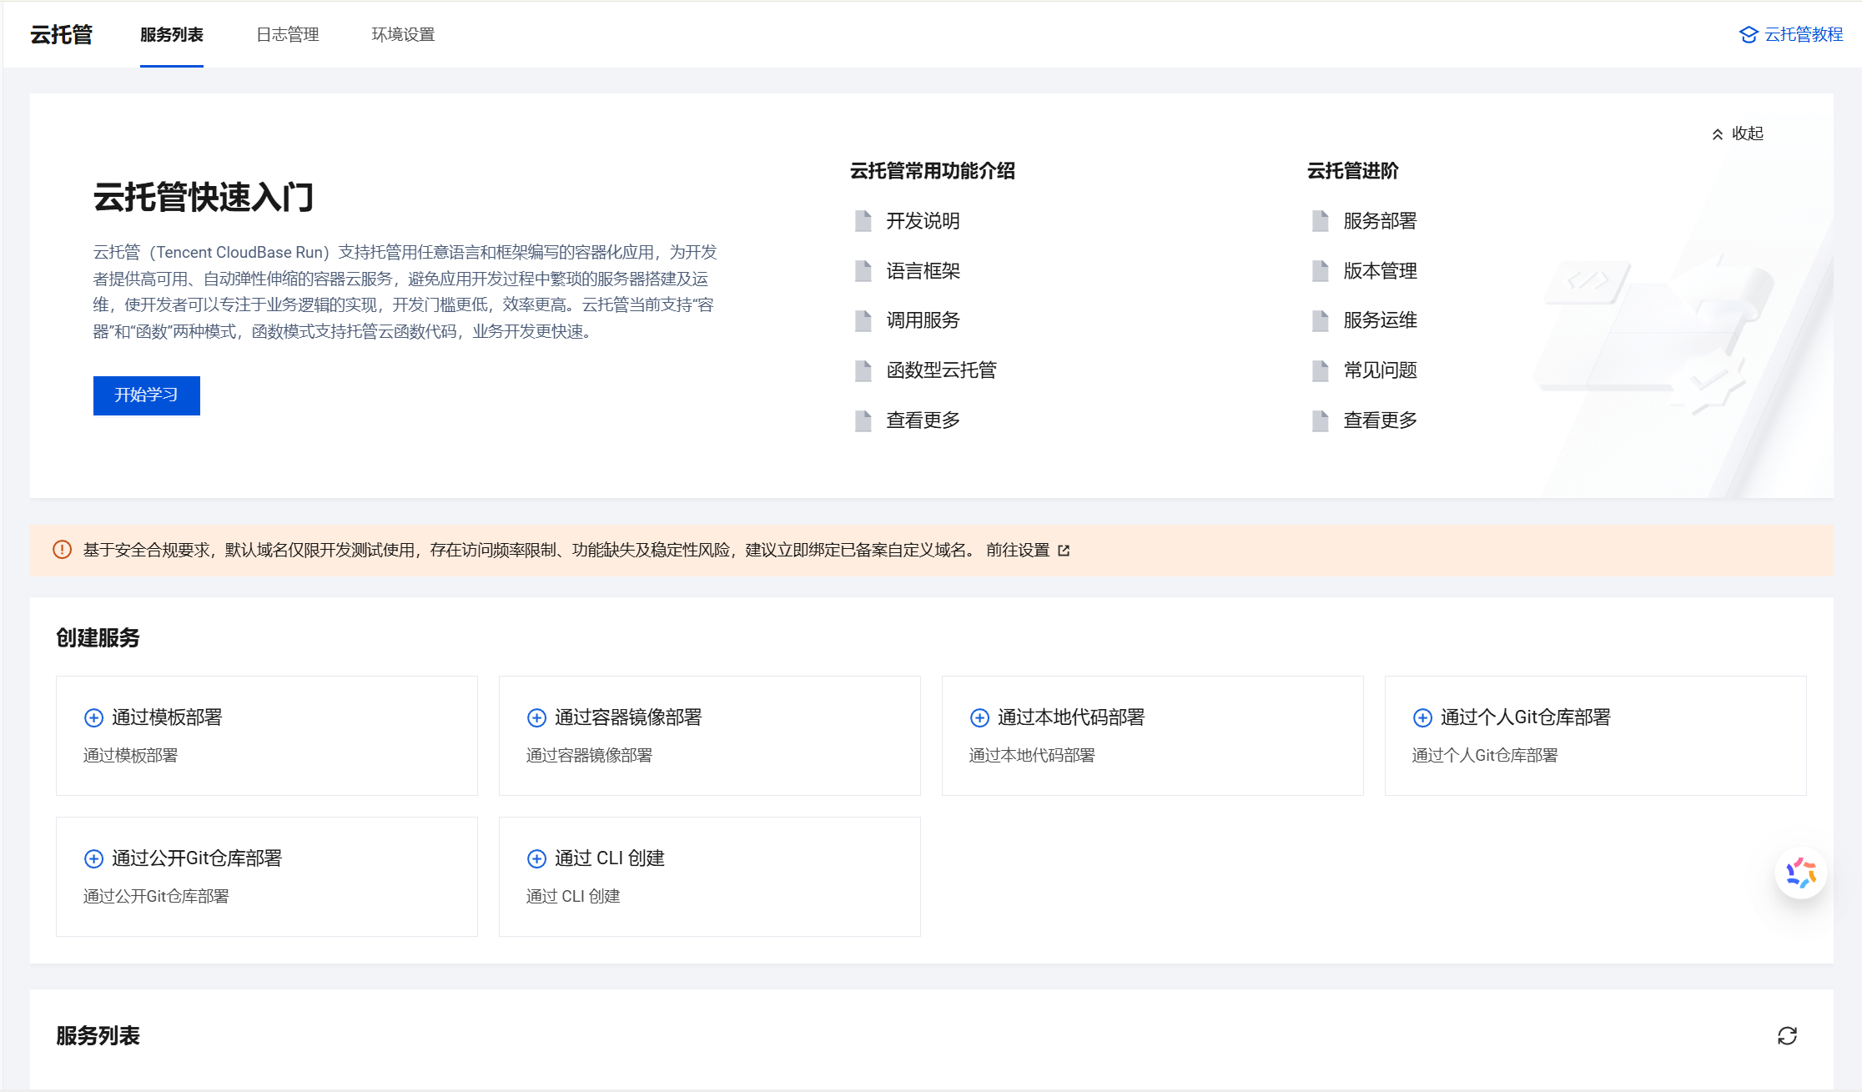The width and height of the screenshot is (1862, 1092).
Task: Click 查看更多 under 云托管常用功能介绍
Action: click(923, 420)
